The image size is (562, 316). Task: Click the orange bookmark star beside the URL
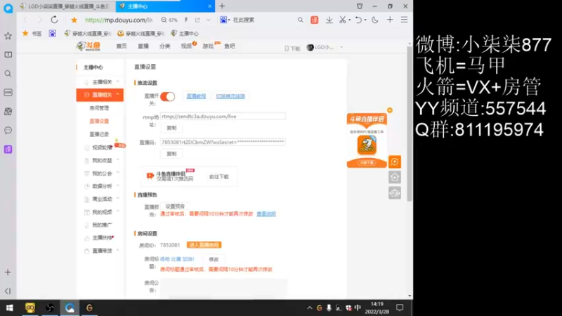coord(74,20)
